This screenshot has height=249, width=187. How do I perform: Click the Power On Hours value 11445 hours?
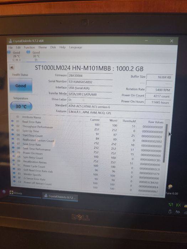(x=158, y=102)
